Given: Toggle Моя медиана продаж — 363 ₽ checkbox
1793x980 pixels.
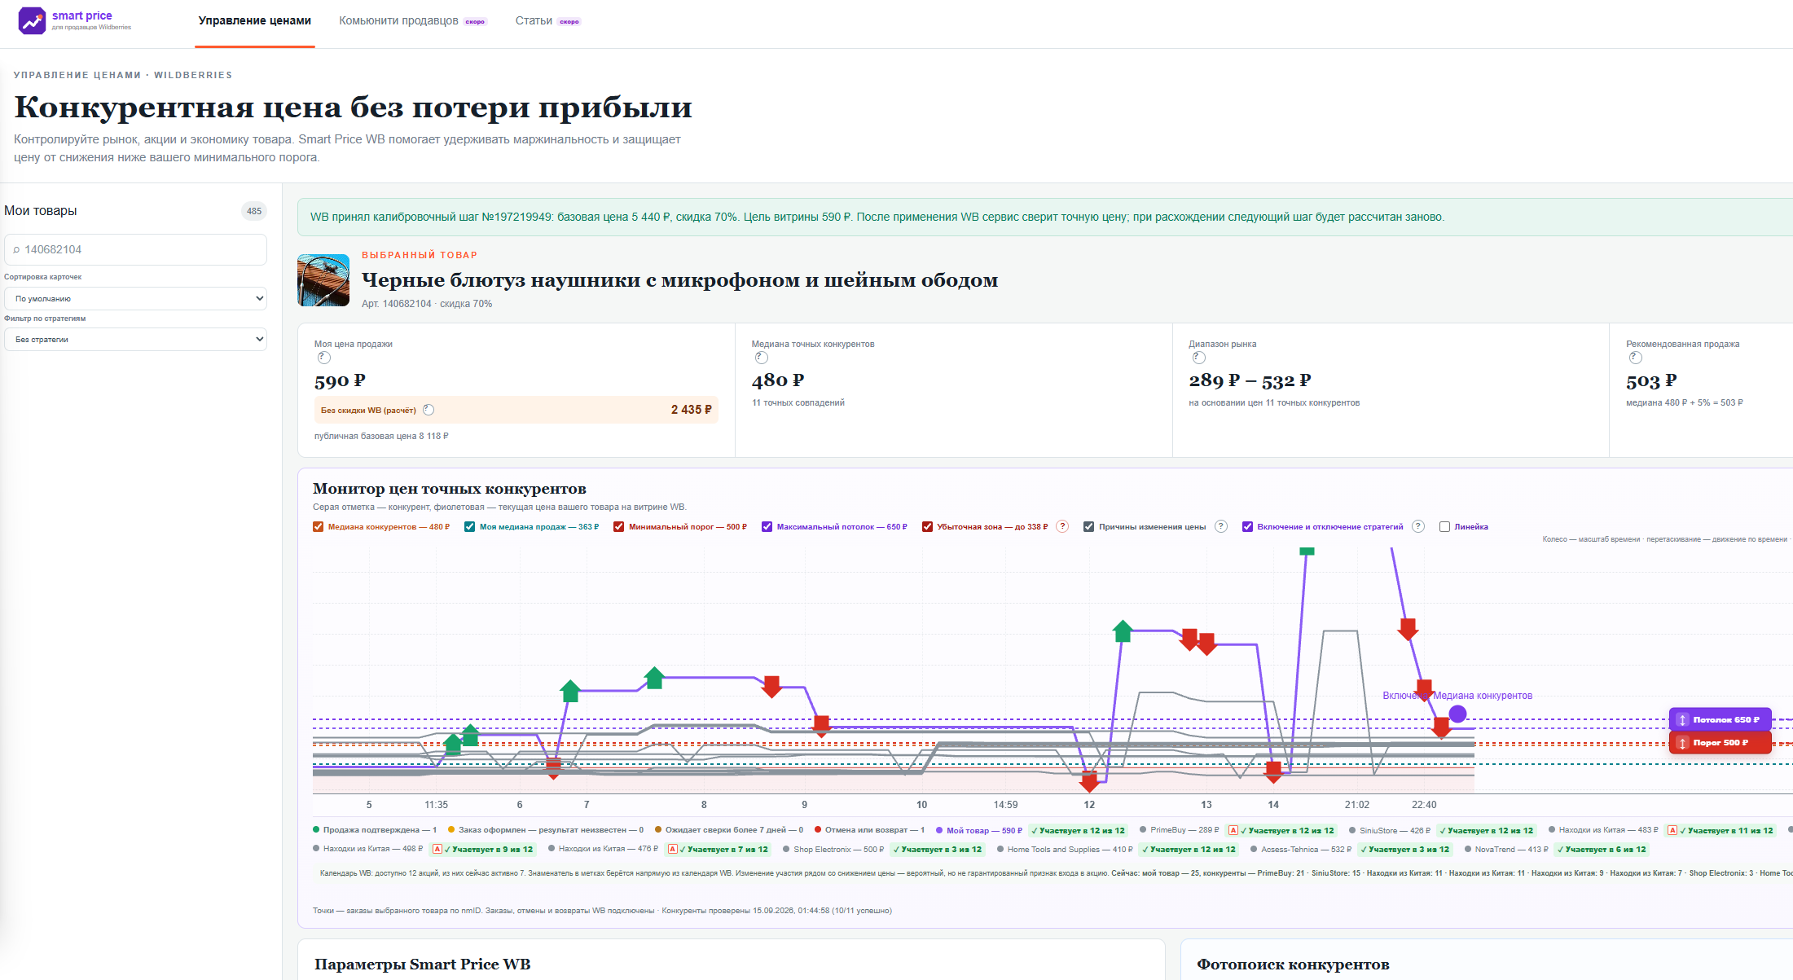Looking at the screenshot, I should (469, 526).
